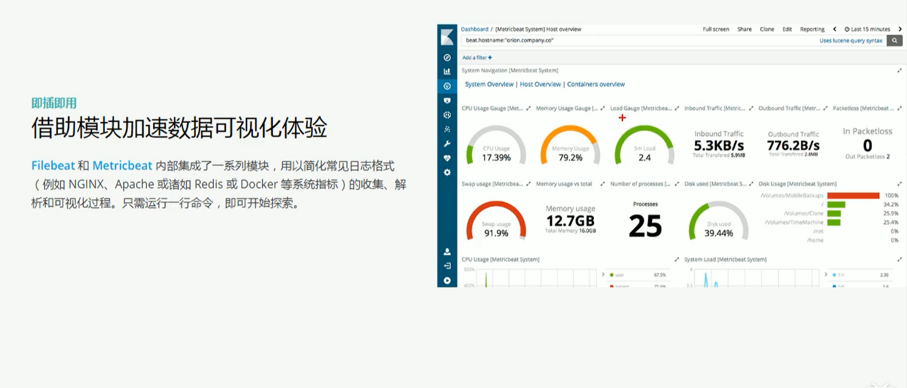The width and height of the screenshot is (907, 388).
Task: Click Edit in the dashboard menu
Action: point(787,29)
